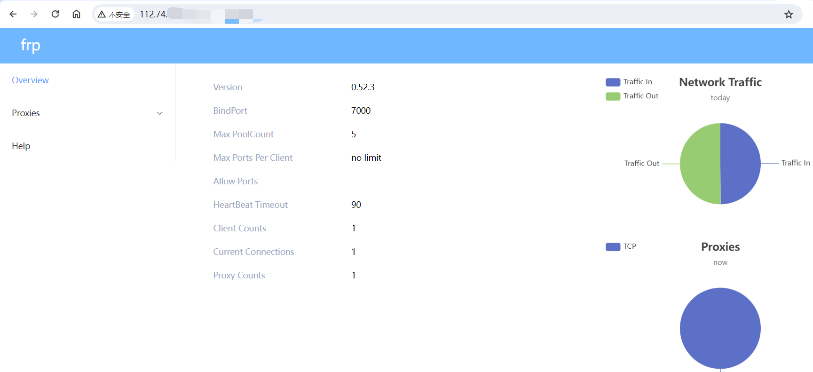Click the 'now' subtitle under Proxies
Image resolution: width=813 pixels, height=372 pixels.
coord(720,262)
